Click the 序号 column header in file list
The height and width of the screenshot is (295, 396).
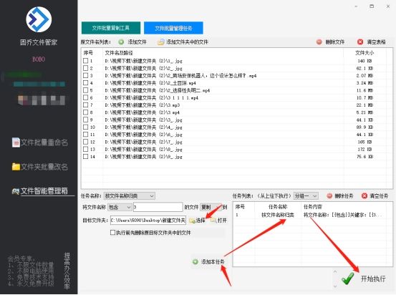point(88,53)
